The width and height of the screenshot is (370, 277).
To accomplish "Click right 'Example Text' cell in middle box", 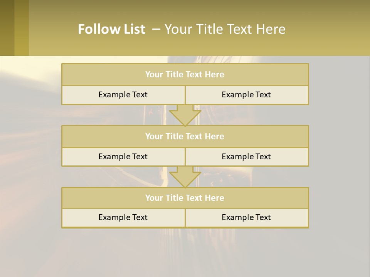I will (x=247, y=157).
